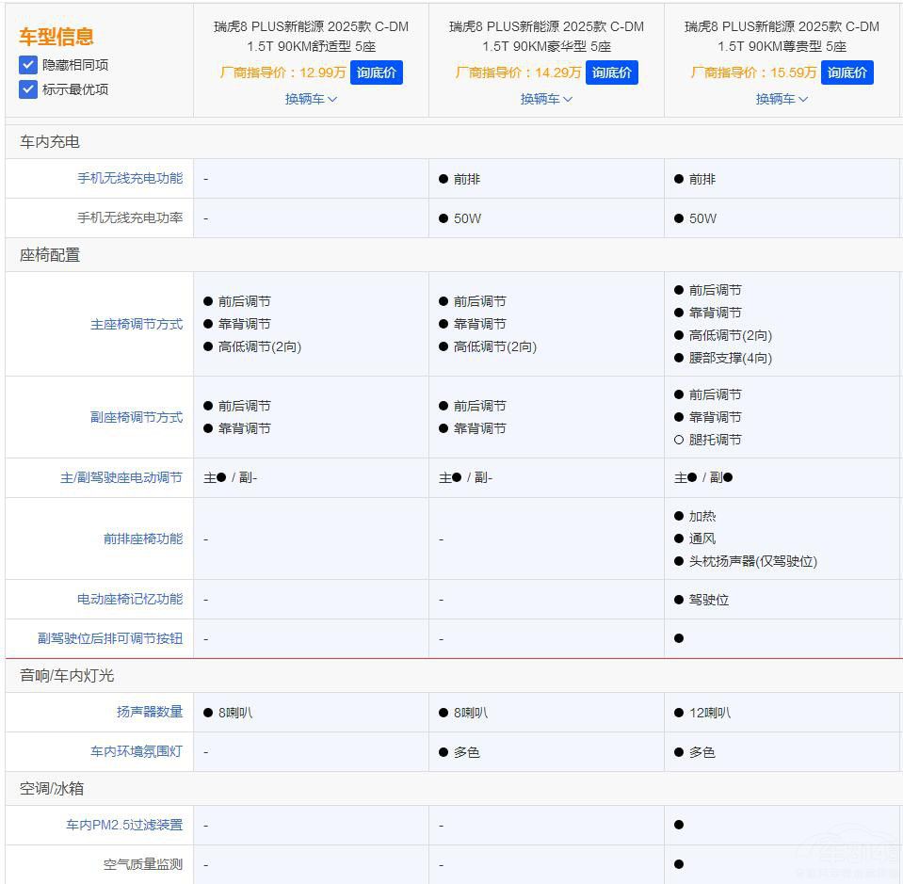Open the 舒适型 5座 model title link

click(x=311, y=36)
